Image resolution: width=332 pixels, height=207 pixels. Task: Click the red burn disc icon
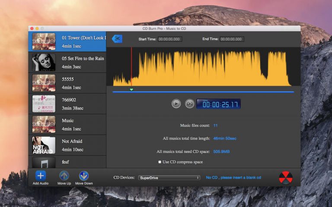pos(286,178)
